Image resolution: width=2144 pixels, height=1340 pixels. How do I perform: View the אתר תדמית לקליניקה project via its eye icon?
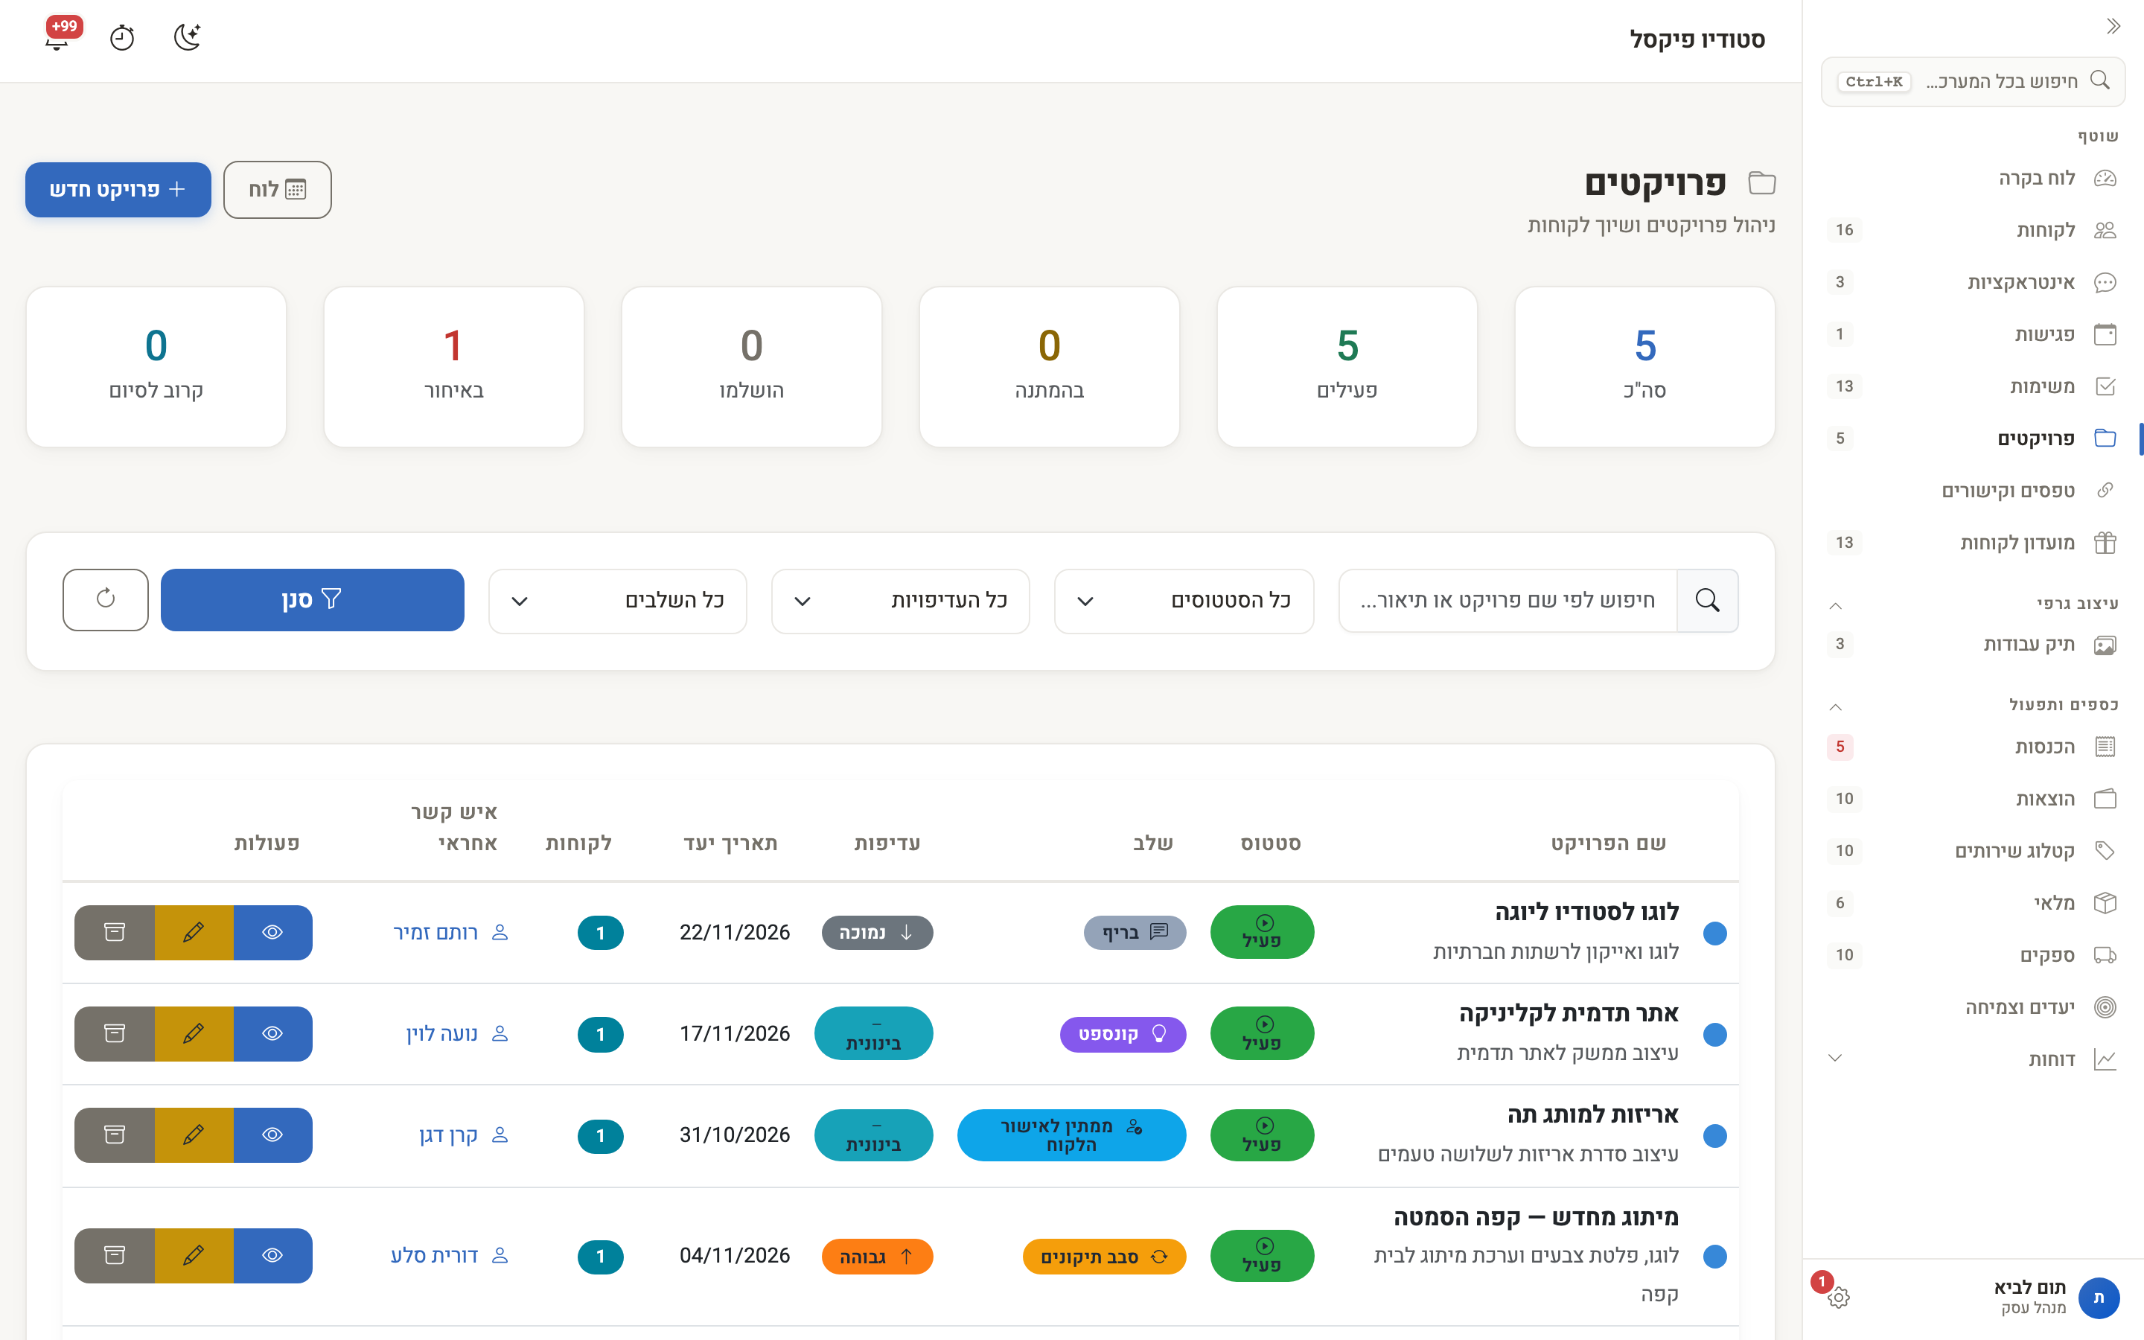pyautogui.click(x=273, y=1033)
